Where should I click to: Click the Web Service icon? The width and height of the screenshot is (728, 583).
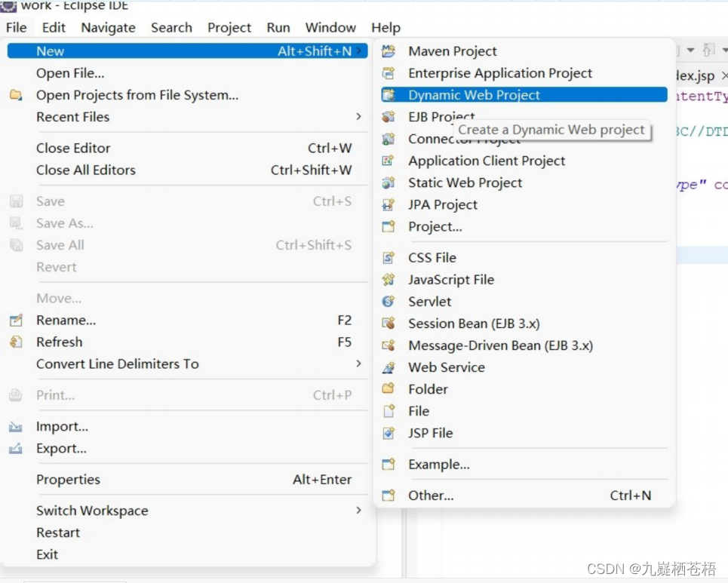[389, 367]
